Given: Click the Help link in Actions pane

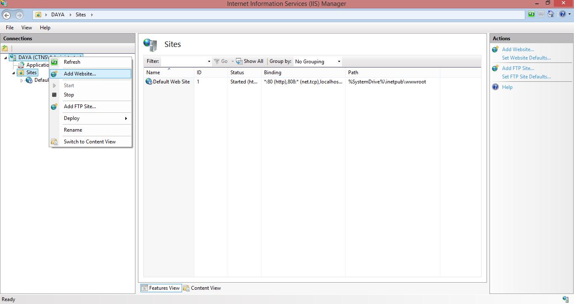Looking at the screenshot, I should coord(507,87).
